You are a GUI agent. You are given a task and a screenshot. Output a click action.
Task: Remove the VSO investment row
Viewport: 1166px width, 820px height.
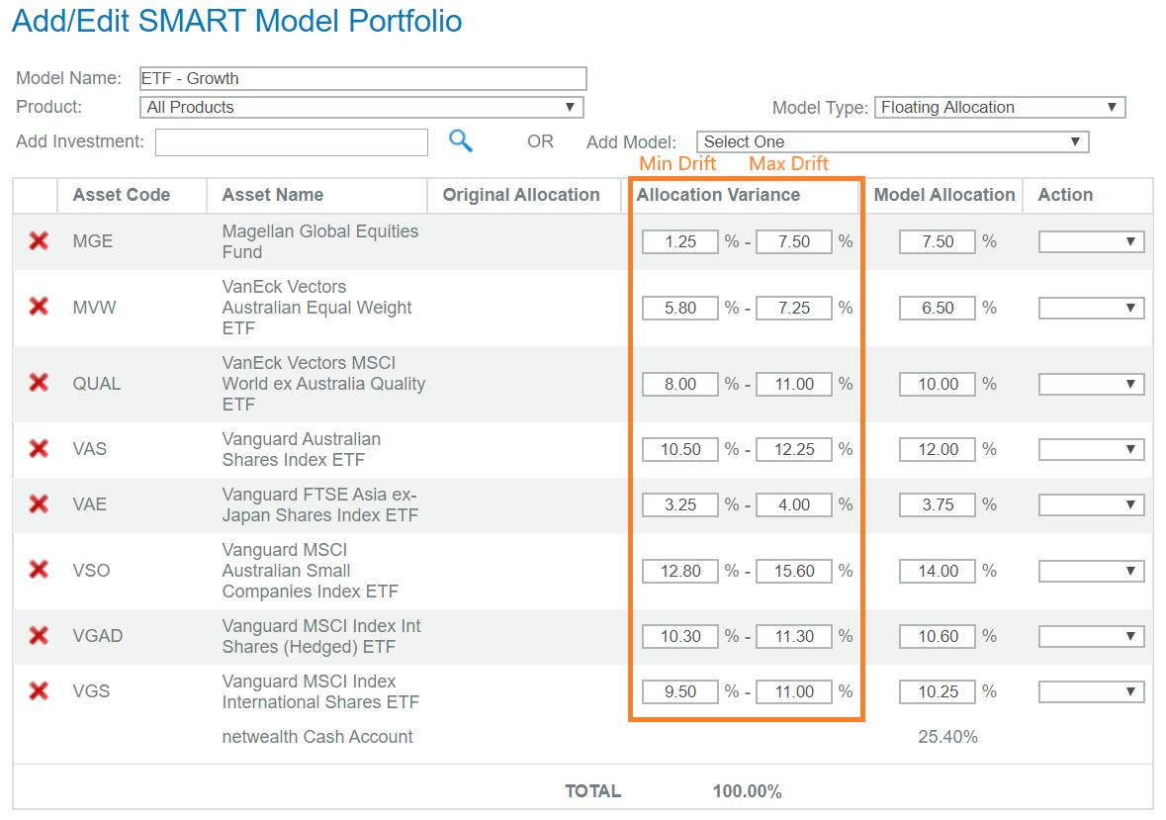pos(39,570)
